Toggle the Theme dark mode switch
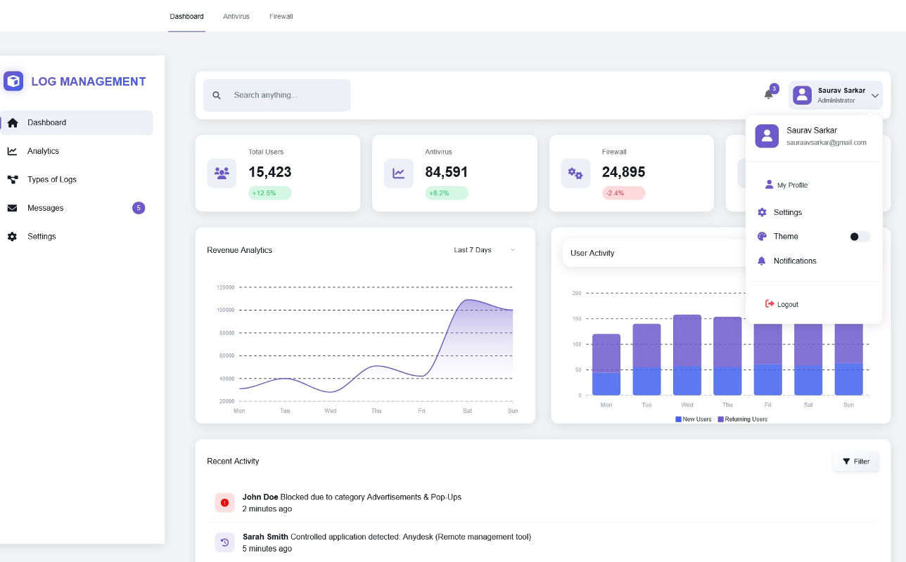906x562 pixels. coord(859,237)
